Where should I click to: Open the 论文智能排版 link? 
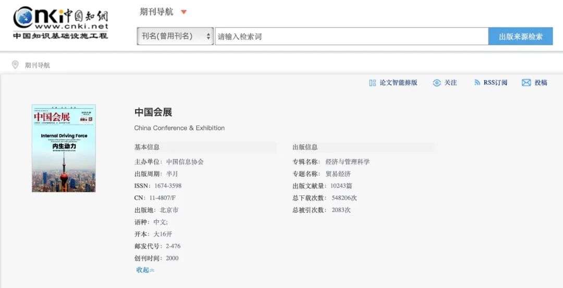point(399,83)
